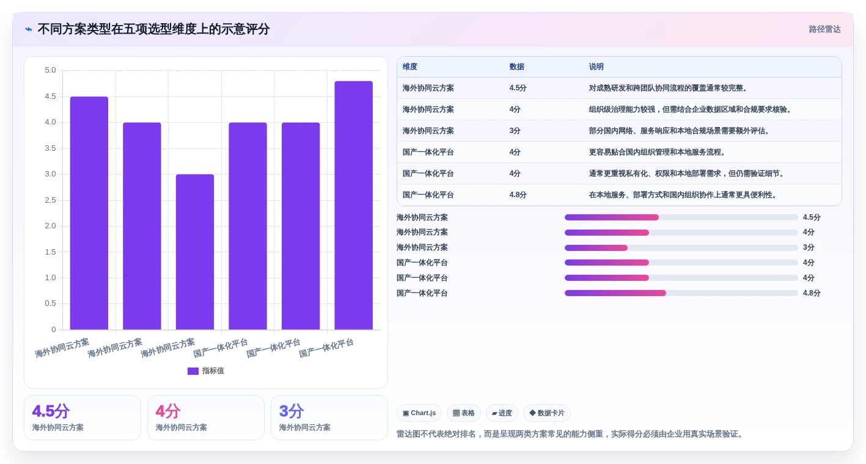The width and height of the screenshot is (866, 464).
Task: Open the pink 4分 data card
Action: pyautogui.click(x=206, y=418)
